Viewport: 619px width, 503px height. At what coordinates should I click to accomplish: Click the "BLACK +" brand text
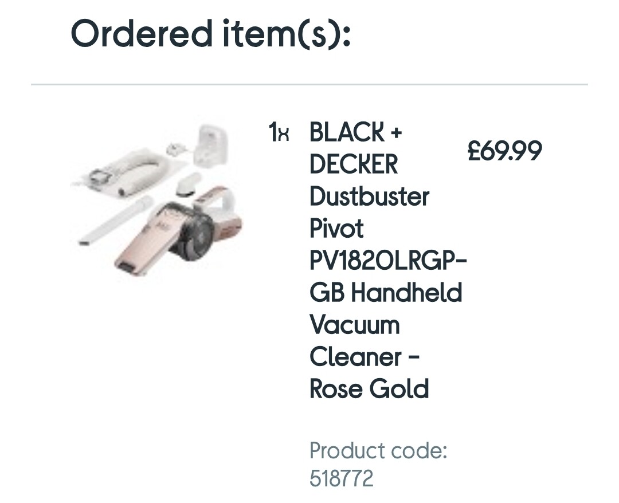click(356, 133)
